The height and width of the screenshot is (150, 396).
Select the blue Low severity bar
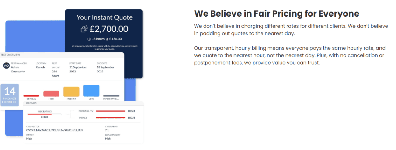(x=91, y=91)
